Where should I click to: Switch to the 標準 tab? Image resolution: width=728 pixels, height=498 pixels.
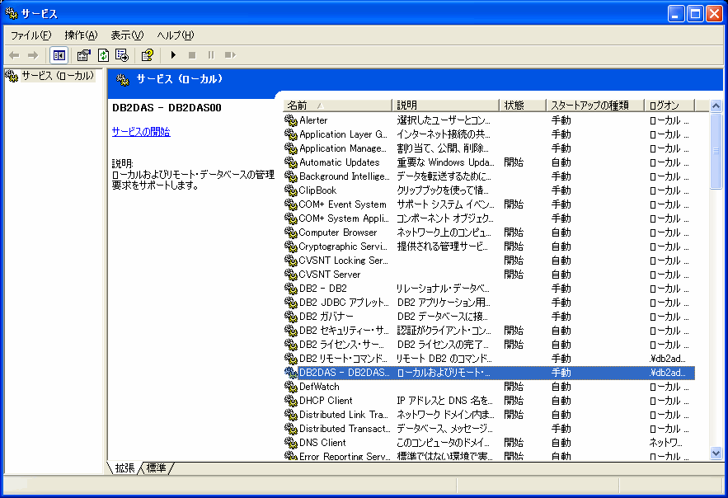pos(156,467)
